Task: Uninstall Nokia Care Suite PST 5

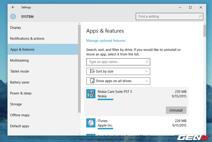Action: (176, 110)
